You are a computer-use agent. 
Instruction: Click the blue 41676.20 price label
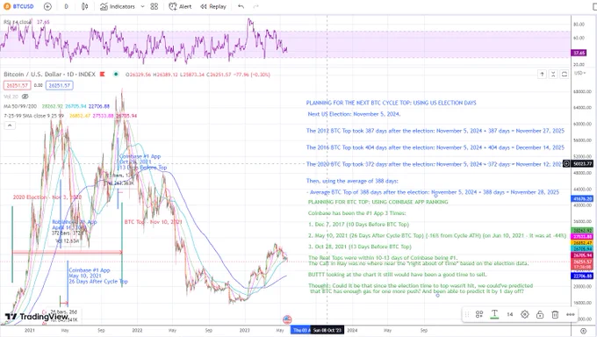click(582, 198)
